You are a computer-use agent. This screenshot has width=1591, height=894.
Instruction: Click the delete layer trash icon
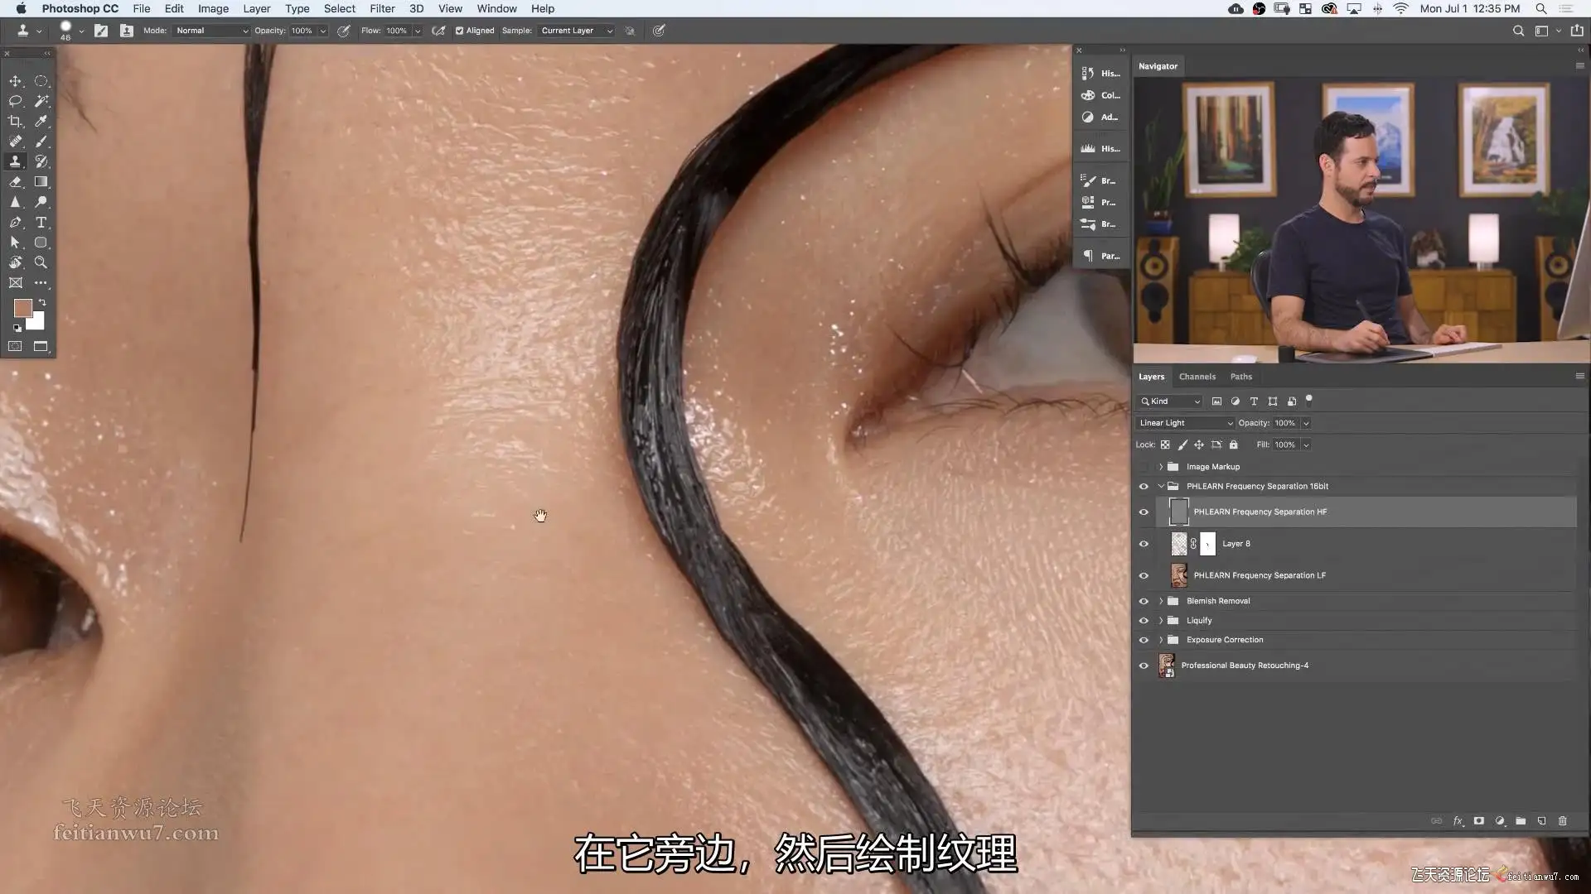(x=1563, y=821)
